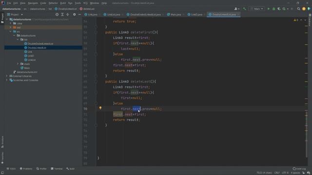Viewport: 312px width, 175px height.
Task: Close the DoublyLinkedList.java tab
Action: [238, 15]
